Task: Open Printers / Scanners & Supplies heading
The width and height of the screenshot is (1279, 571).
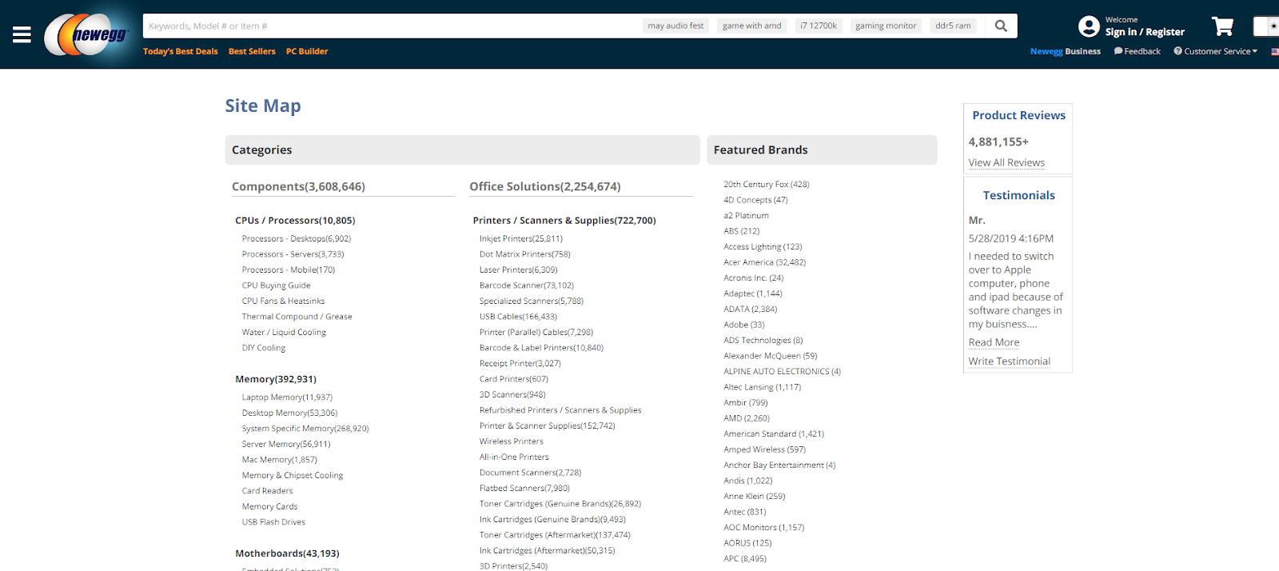Action: coord(564,221)
